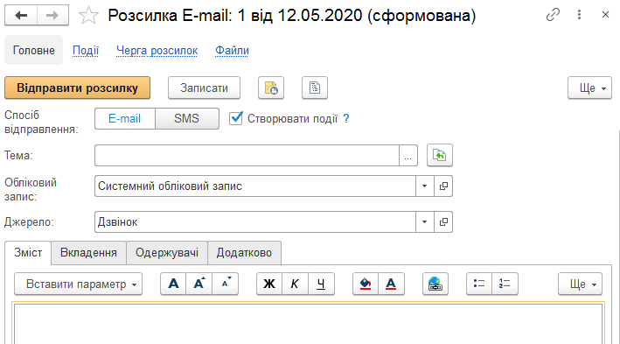The width and height of the screenshot is (620, 344).
Task: Insert numbered list
Action: coord(505,284)
